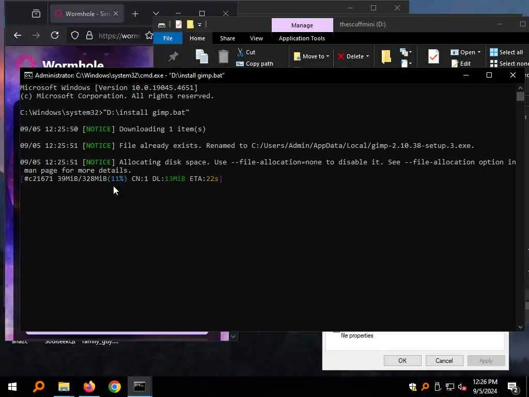Open the Open dropdown in Explorer ribbon
This screenshot has height=397, width=529.
(465, 52)
